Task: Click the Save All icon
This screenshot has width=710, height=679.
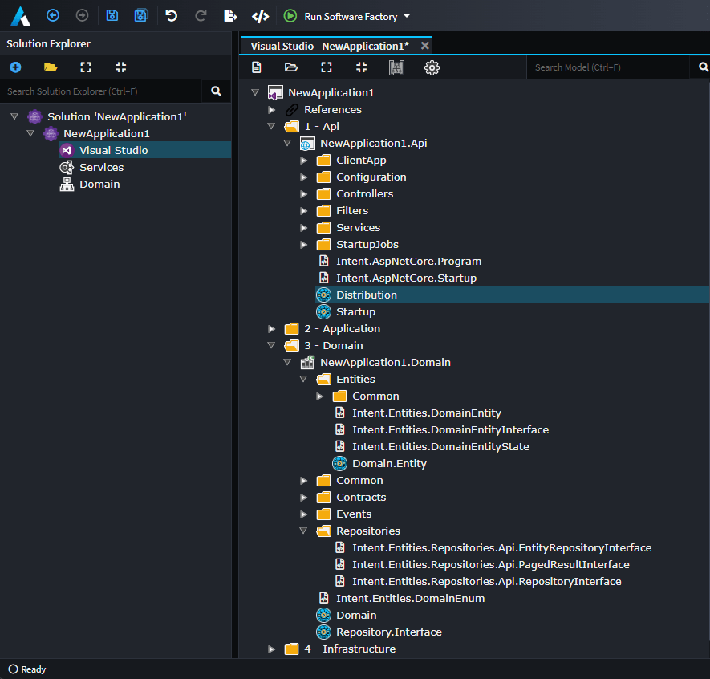Action: pyautogui.click(x=141, y=16)
